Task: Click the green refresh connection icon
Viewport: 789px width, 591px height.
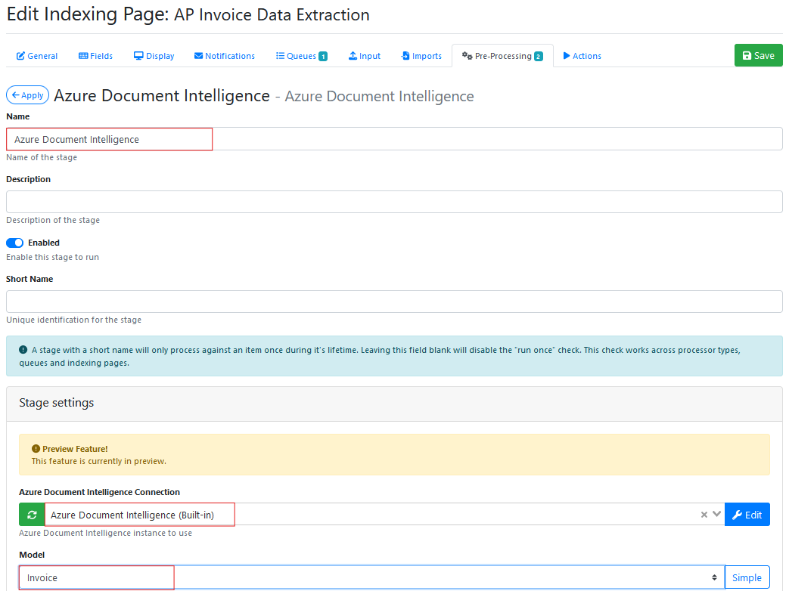Action: point(32,515)
